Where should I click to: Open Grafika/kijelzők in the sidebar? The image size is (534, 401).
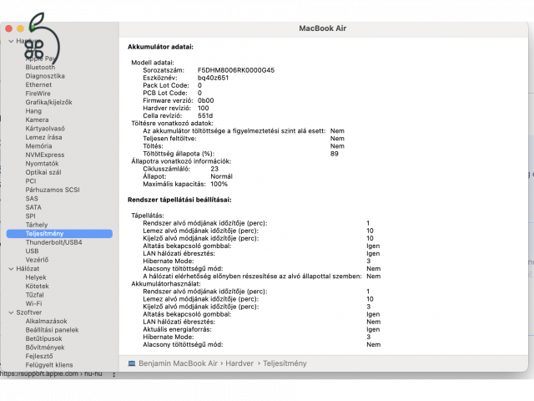tap(48, 102)
